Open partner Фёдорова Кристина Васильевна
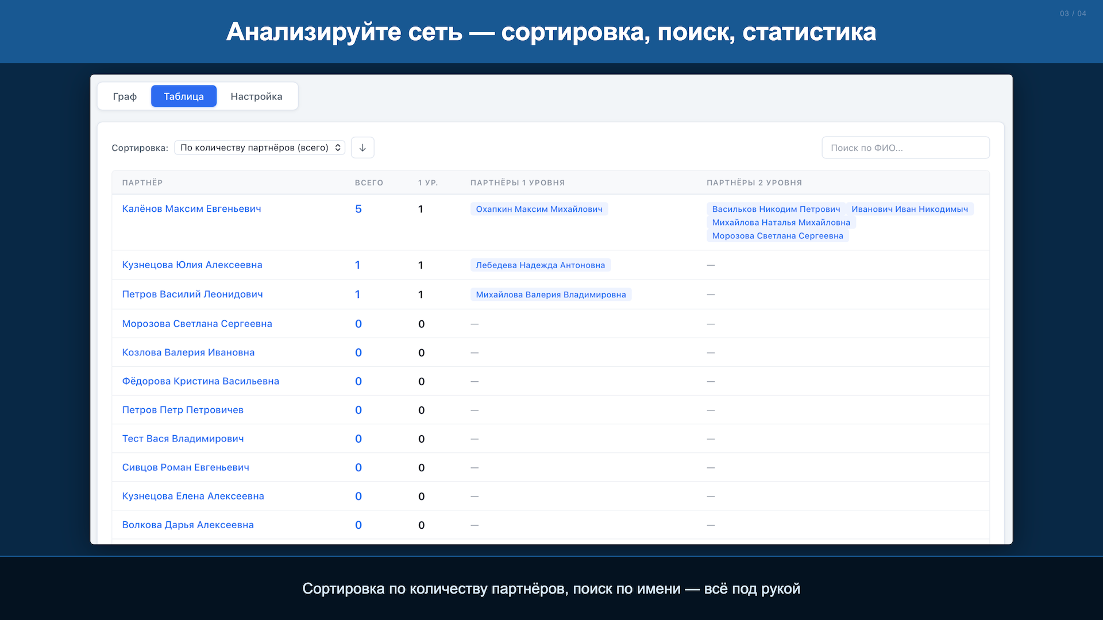1103x620 pixels. (x=200, y=381)
